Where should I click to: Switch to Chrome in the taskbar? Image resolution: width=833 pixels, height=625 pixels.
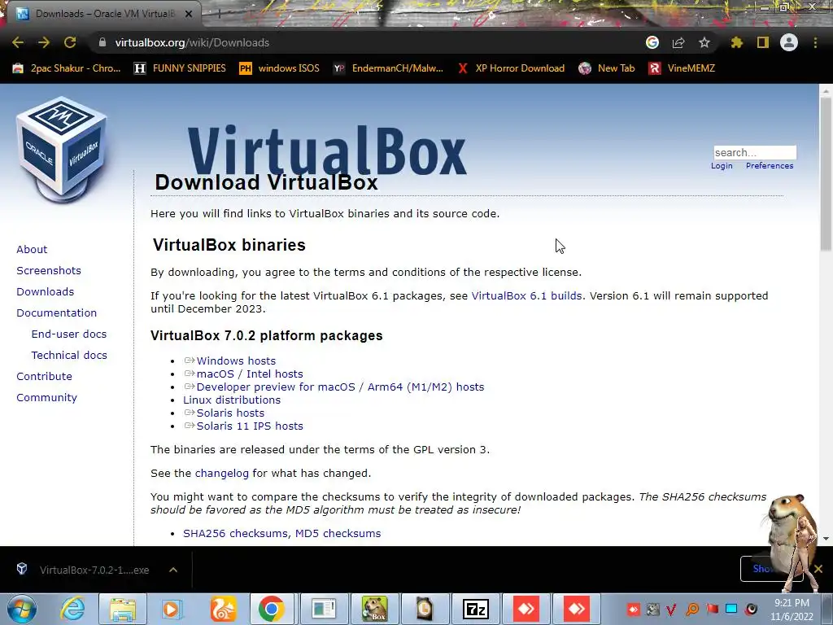click(x=272, y=609)
